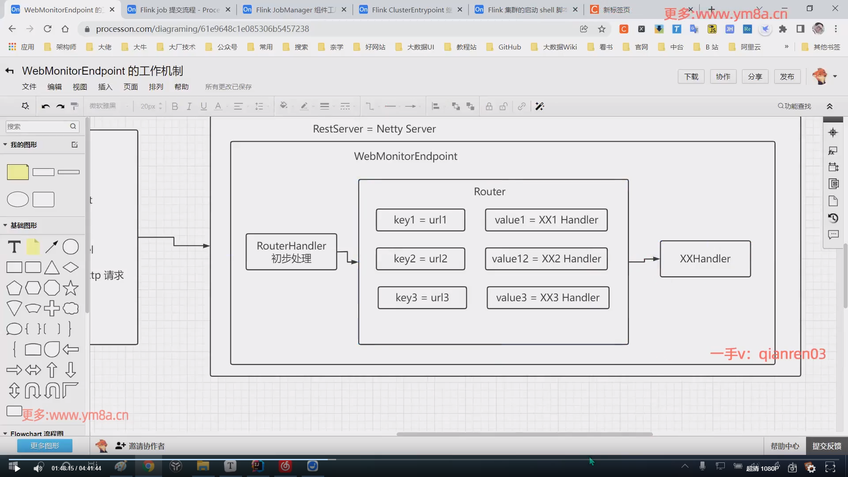848x477 pixels.
Task: Click the undo arrow in toolbar
Action: coord(45,106)
